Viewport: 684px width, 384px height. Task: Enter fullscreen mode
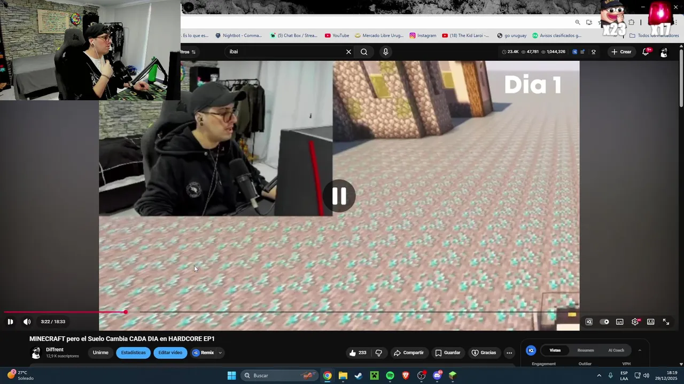[666, 322]
